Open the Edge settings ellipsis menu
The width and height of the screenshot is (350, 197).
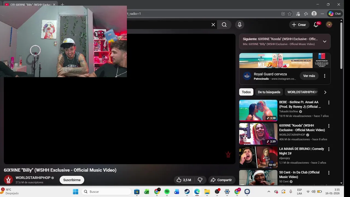point(322,14)
